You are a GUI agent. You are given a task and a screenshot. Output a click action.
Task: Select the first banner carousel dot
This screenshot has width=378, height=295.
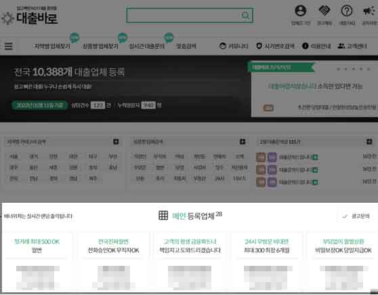coord(338,68)
